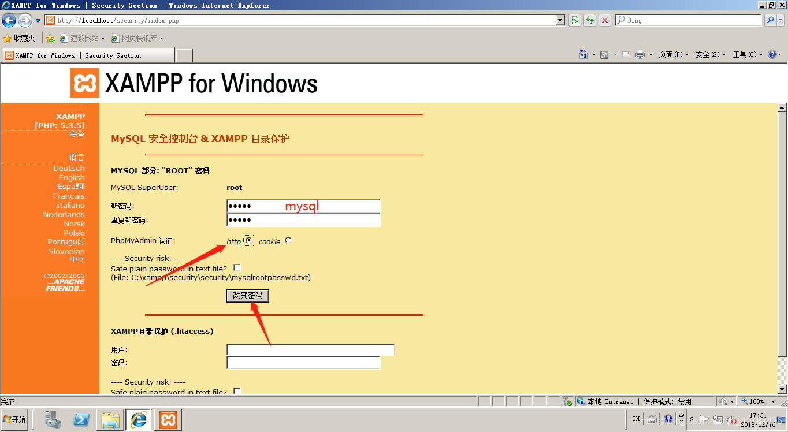Image resolution: width=788 pixels, height=432 pixels.
Task: Click the Print icon
Action: (x=640, y=54)
